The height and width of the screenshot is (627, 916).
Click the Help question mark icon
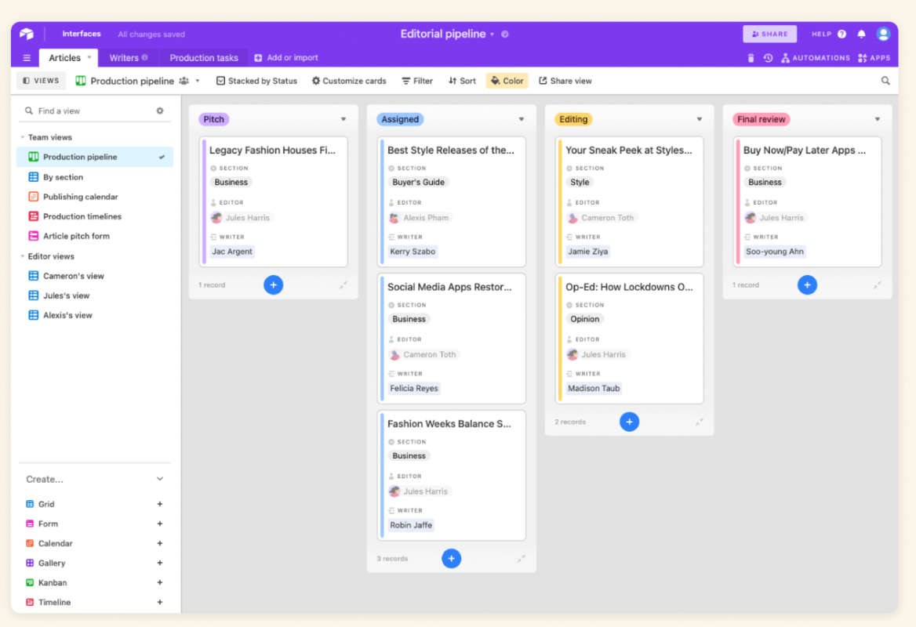pyautogui.click(x=841, y=34)
